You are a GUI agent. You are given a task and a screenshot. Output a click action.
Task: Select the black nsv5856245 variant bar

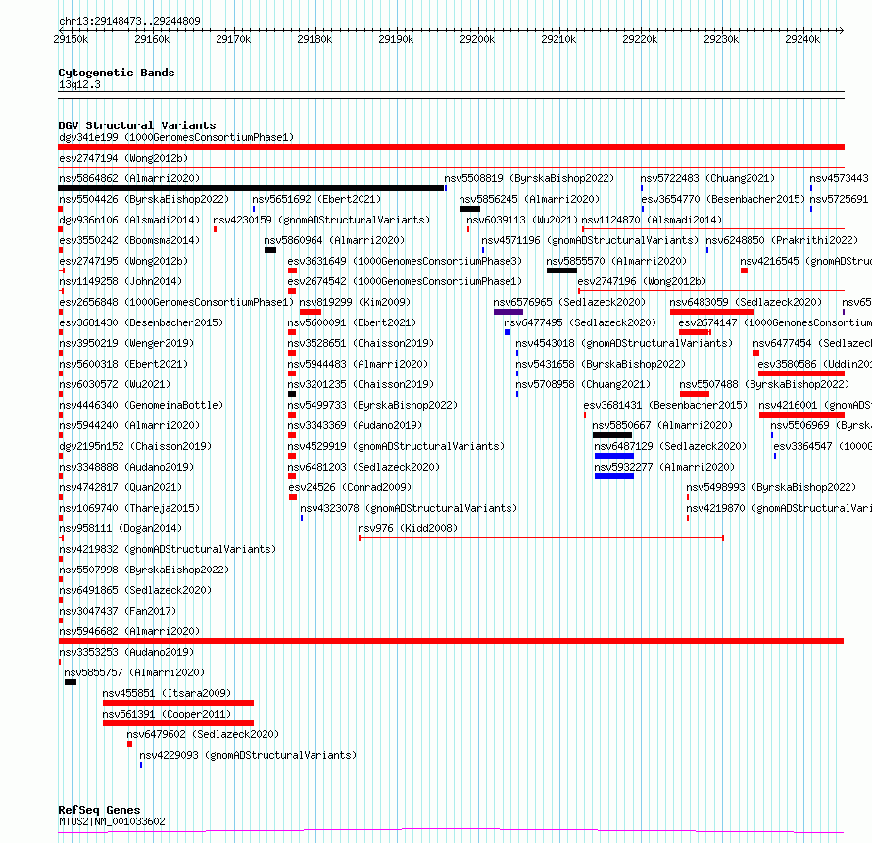click(469, 209)
